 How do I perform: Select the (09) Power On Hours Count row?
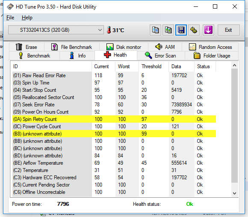[114, 112]
